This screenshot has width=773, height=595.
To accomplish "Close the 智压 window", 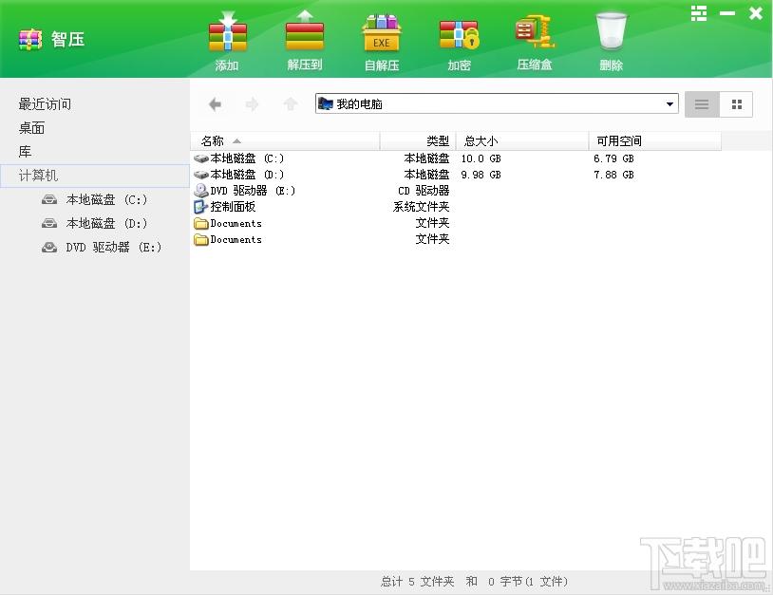I will 756,13.
